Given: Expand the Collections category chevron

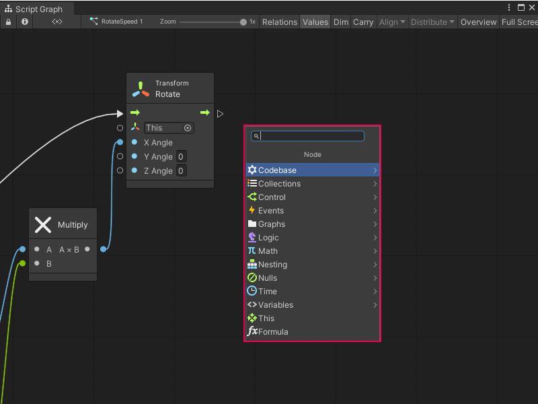Looking at the screenshot, I should [376, 184].
